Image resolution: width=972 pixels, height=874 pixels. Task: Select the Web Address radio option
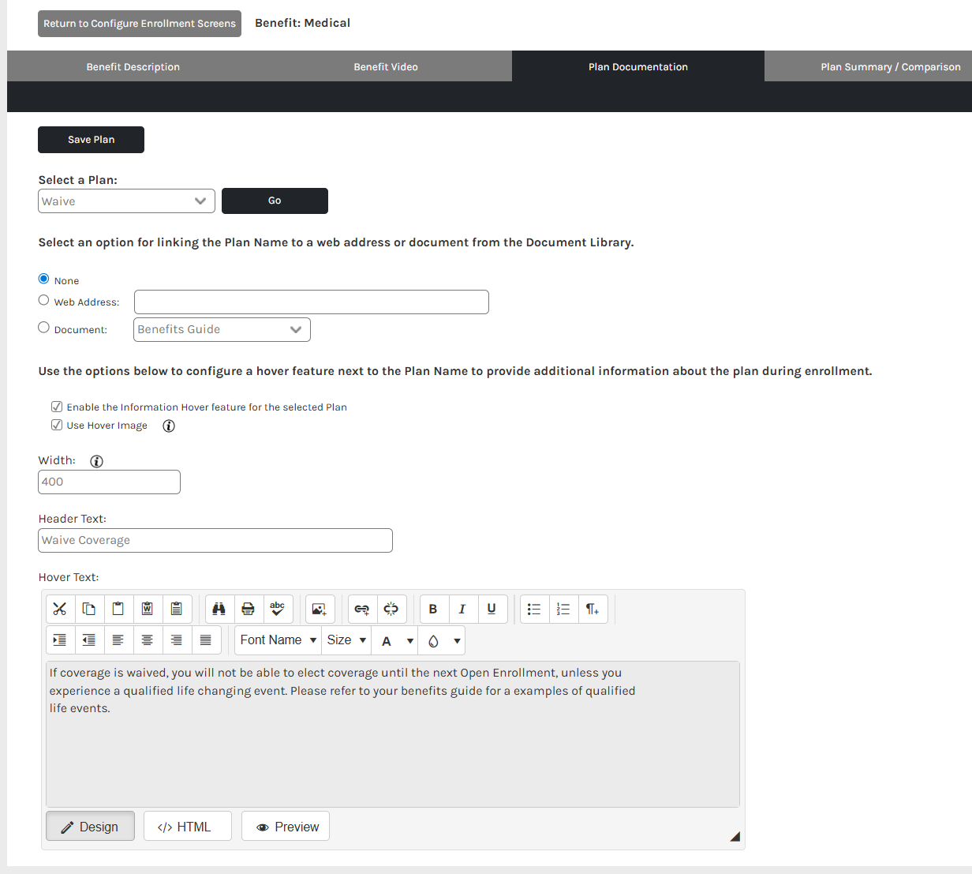[44, 300]
